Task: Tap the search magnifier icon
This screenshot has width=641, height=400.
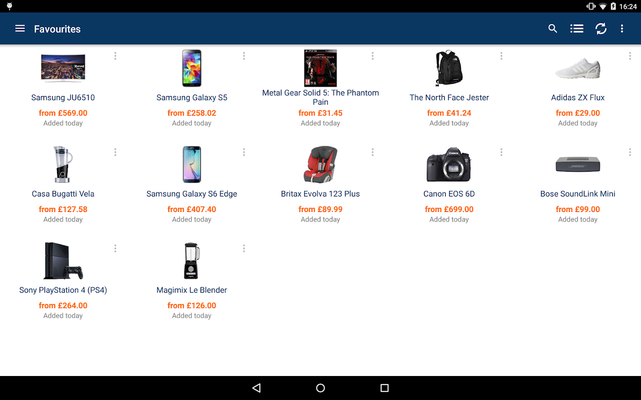Action: point(552,28)
